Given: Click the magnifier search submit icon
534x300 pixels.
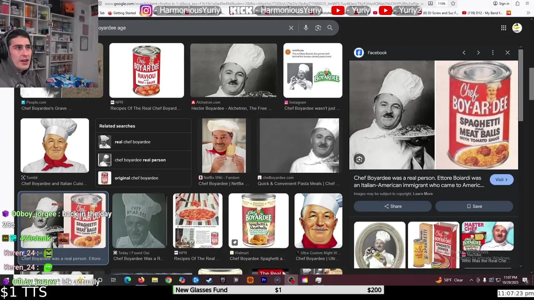Looking at the screenshot, I should [330, 28].
